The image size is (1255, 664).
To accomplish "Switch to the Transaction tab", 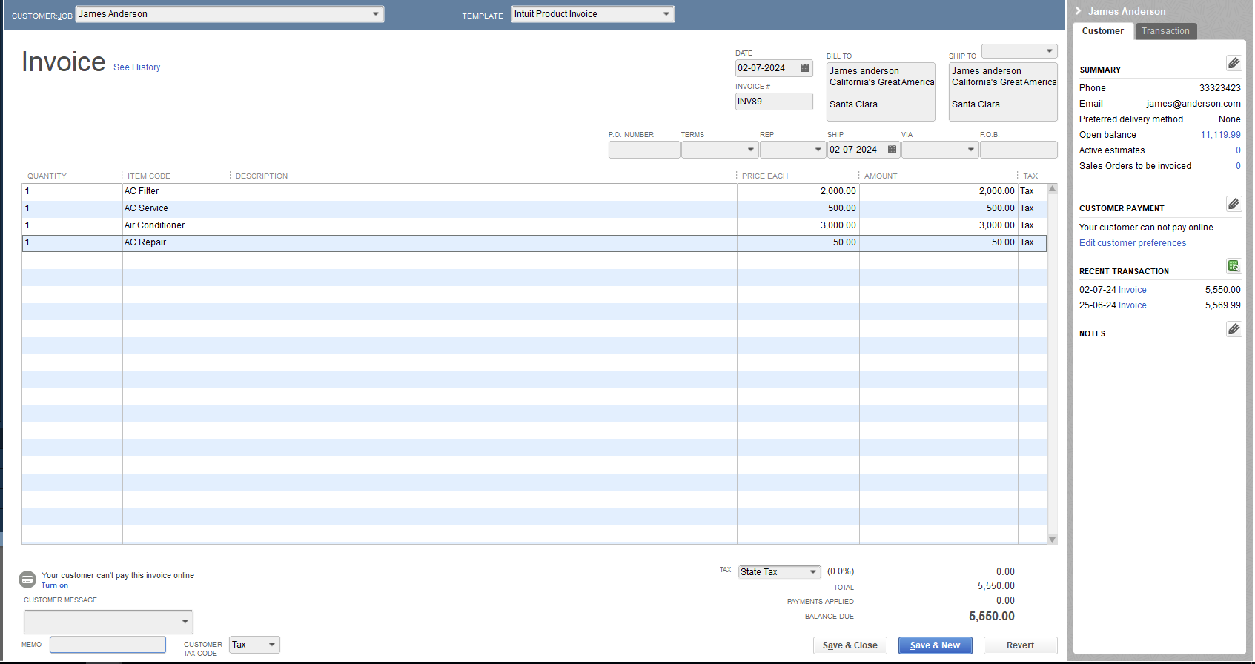I will click(x=1165, y=31).
